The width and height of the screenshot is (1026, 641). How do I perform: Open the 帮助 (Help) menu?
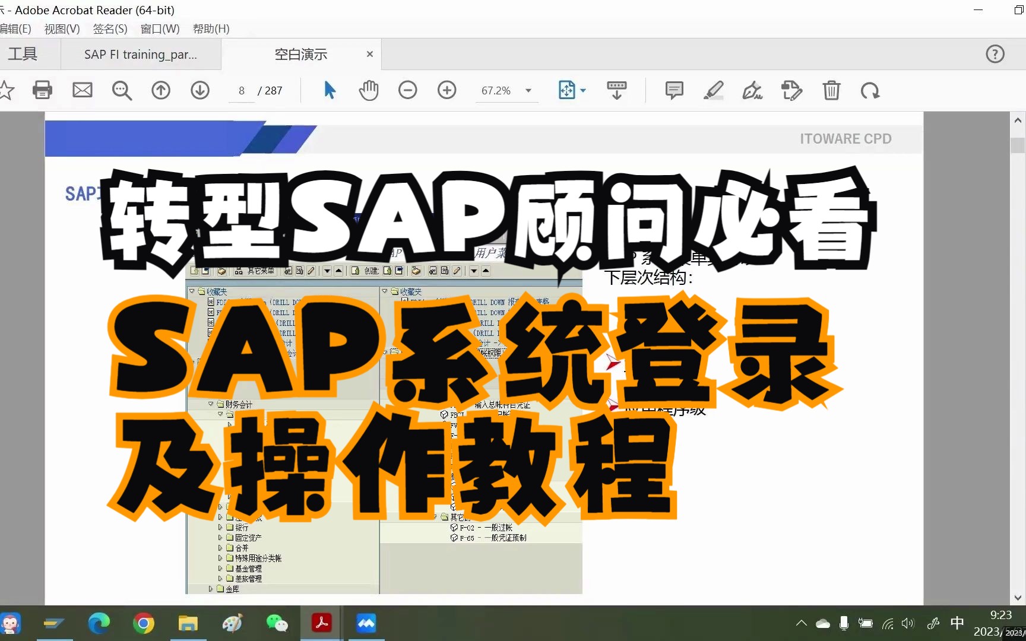click(x=211, y=28)
